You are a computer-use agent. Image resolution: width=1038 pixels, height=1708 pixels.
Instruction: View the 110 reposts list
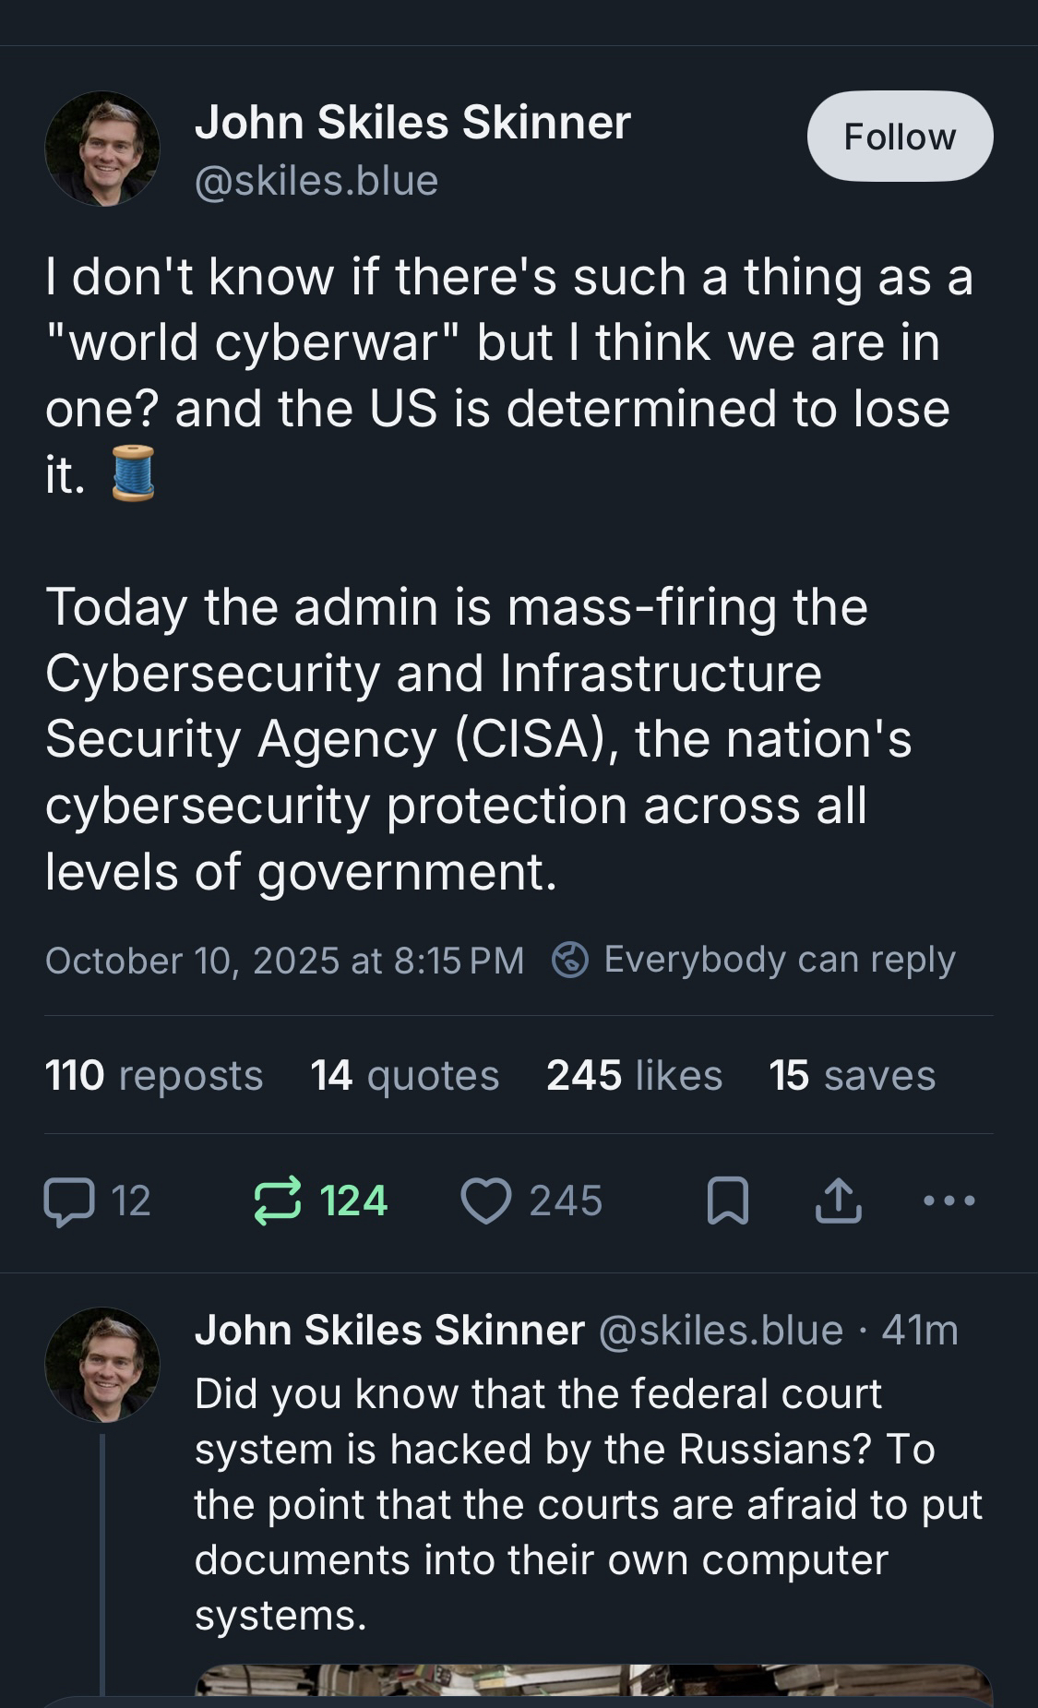point(154,1076)
